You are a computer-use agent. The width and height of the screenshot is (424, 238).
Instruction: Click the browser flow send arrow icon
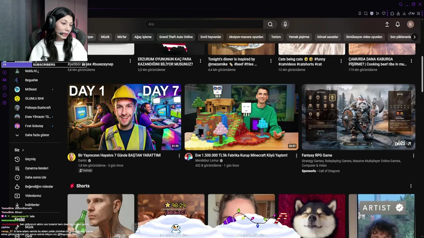tap(378, 14)
